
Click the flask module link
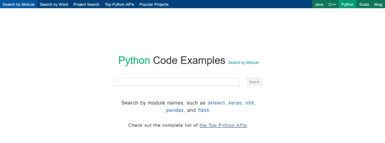coord(203,110)
